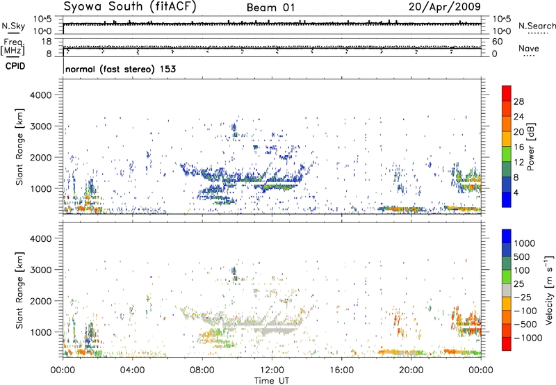The height and width of the screenshot is (385, 556).
Task: Click the '3000' tick of the velocity panel
Action: [40, 270]
